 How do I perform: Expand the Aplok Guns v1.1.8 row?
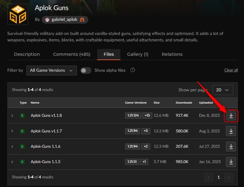pos(12,116)
